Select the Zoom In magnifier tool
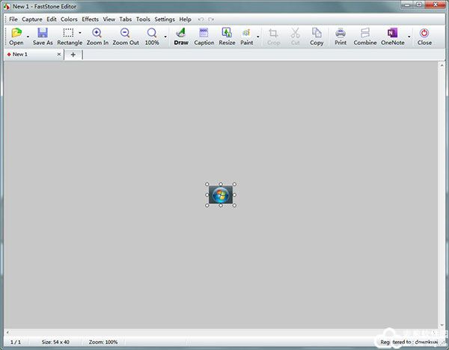The width and height of the screenshot is (449, 350). click(x=97, y=34)
